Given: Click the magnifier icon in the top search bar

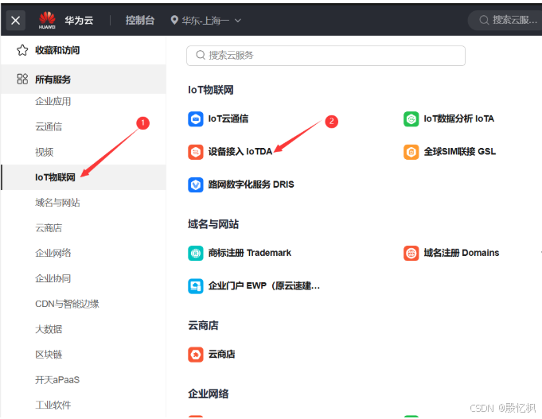Looking at the screenshot, I should pyautogui.click(x=484, y=21).
